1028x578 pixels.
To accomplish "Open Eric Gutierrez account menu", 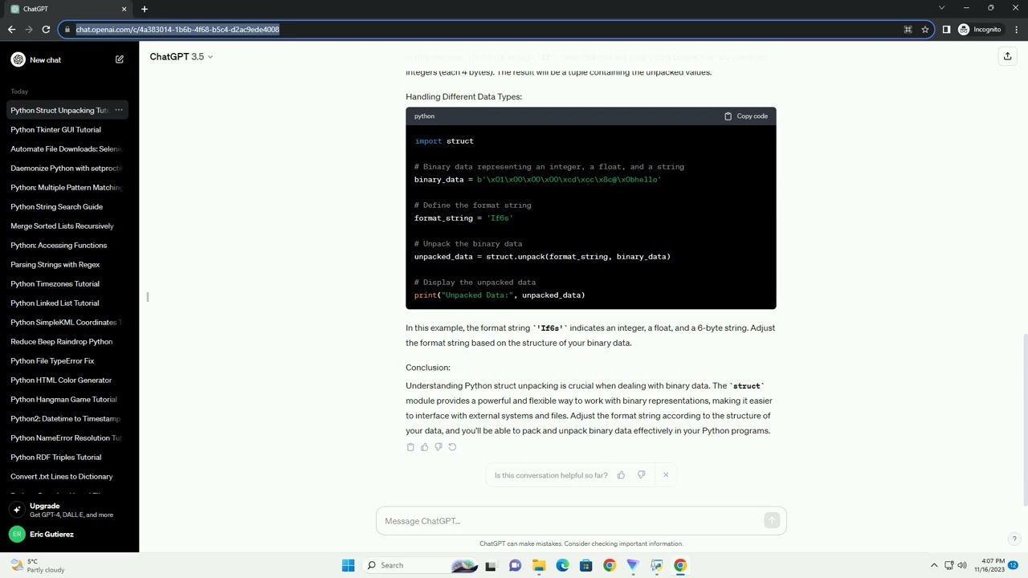I will point(69,534).
